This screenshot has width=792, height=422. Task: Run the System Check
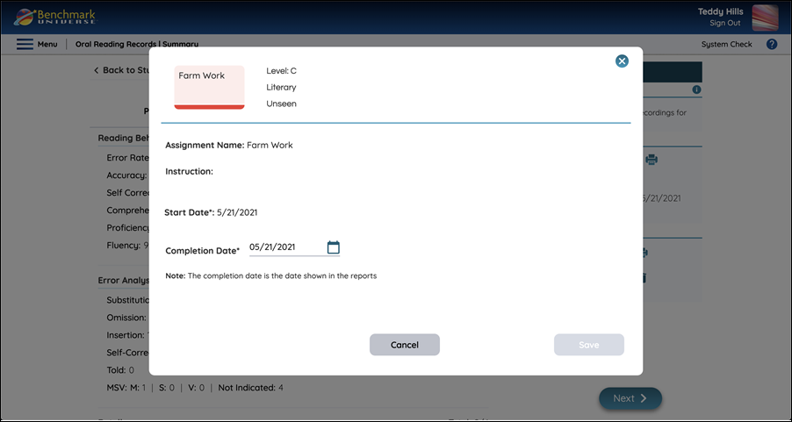click(726, 45)
